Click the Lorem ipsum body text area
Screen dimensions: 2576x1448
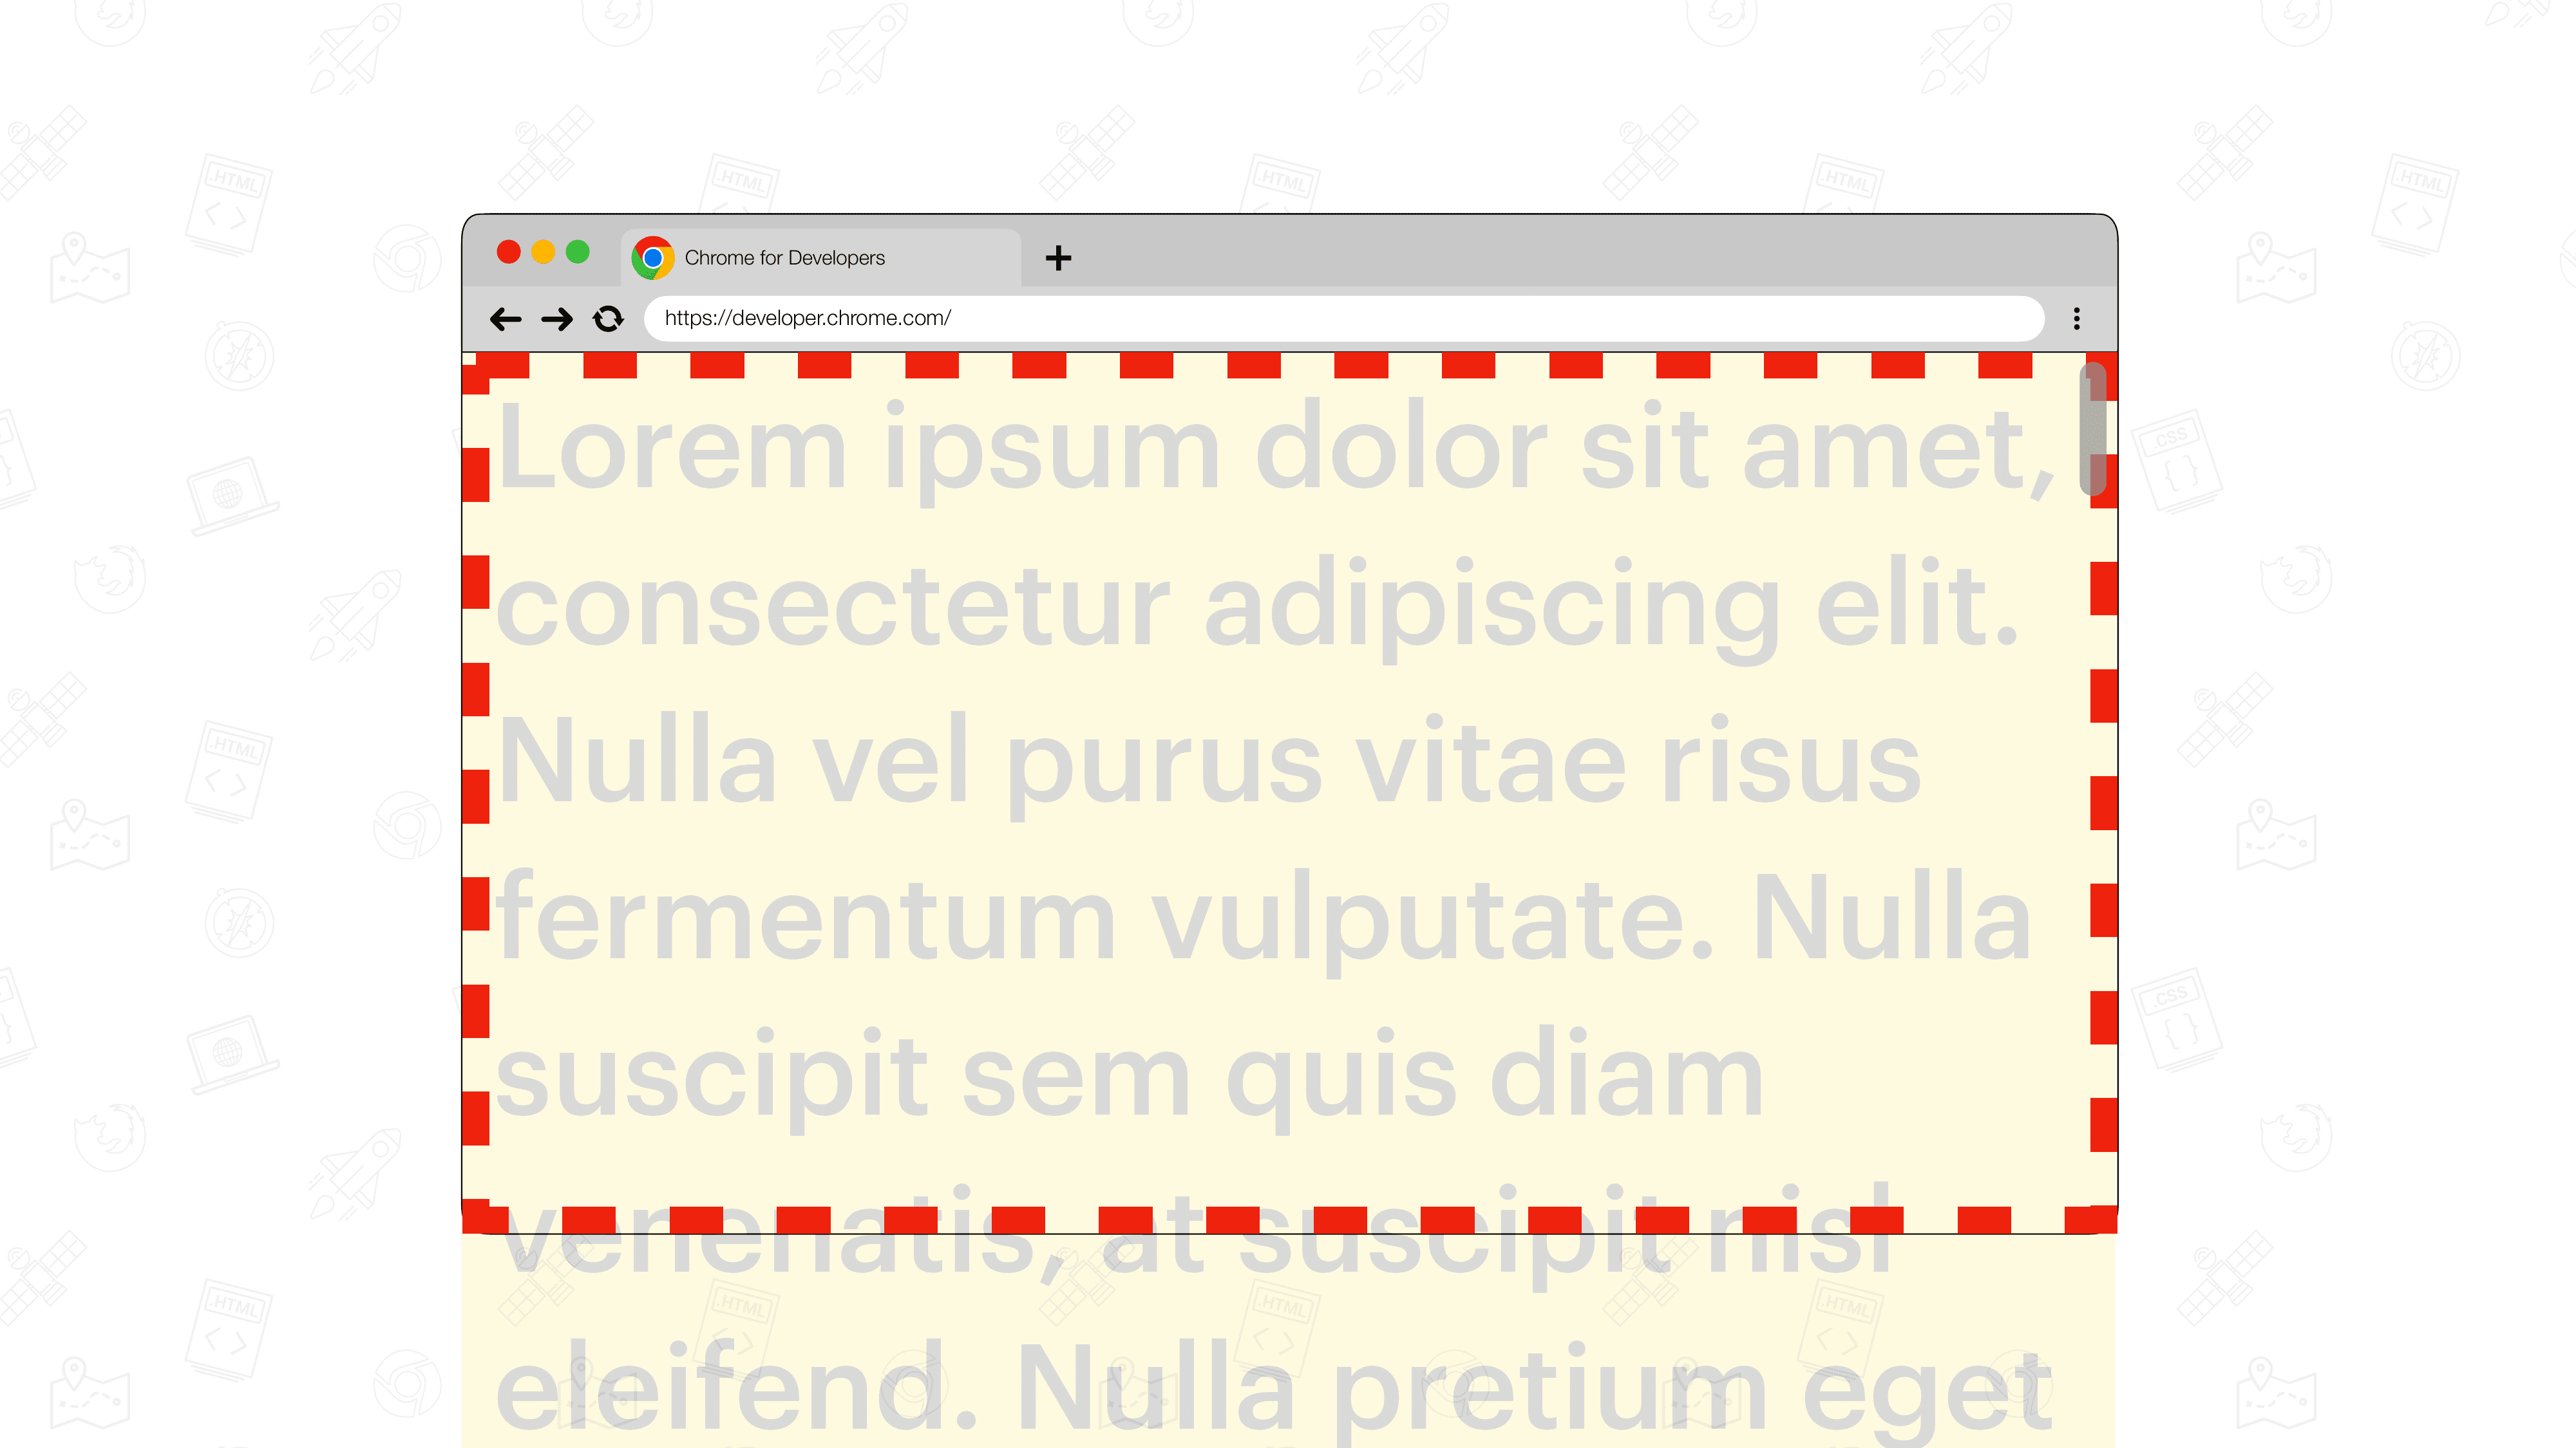pos(1288,795)
